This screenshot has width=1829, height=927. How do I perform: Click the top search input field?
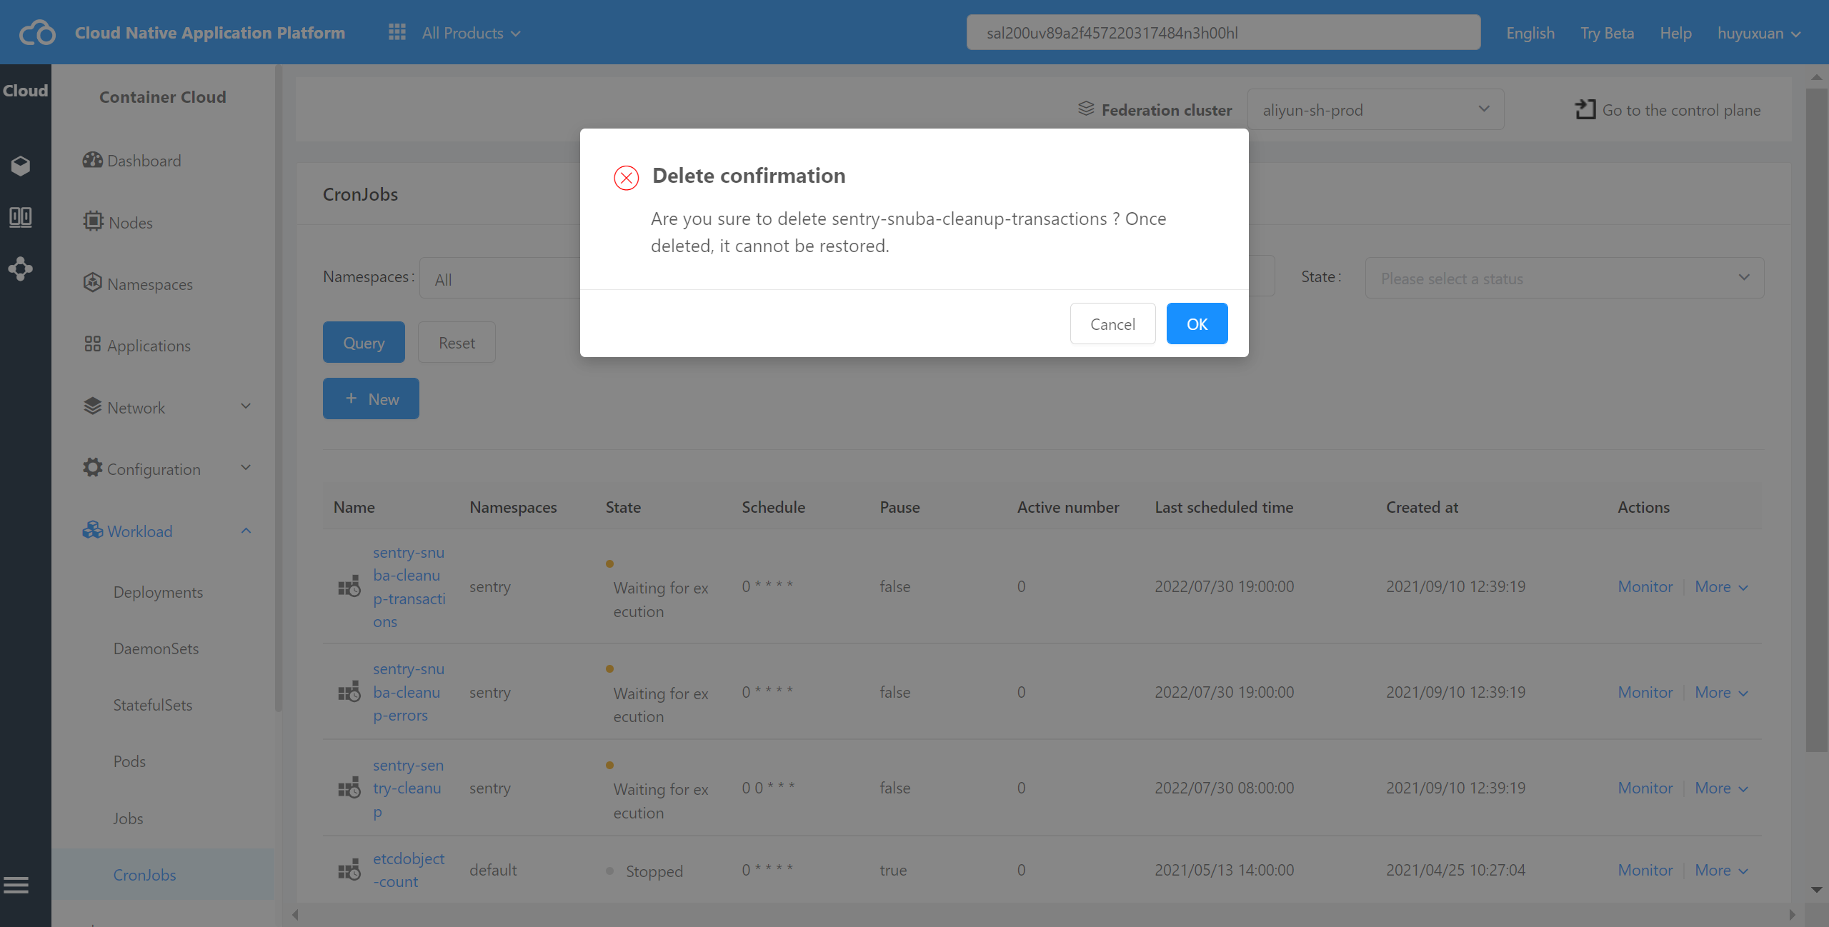coord(1223,33)
